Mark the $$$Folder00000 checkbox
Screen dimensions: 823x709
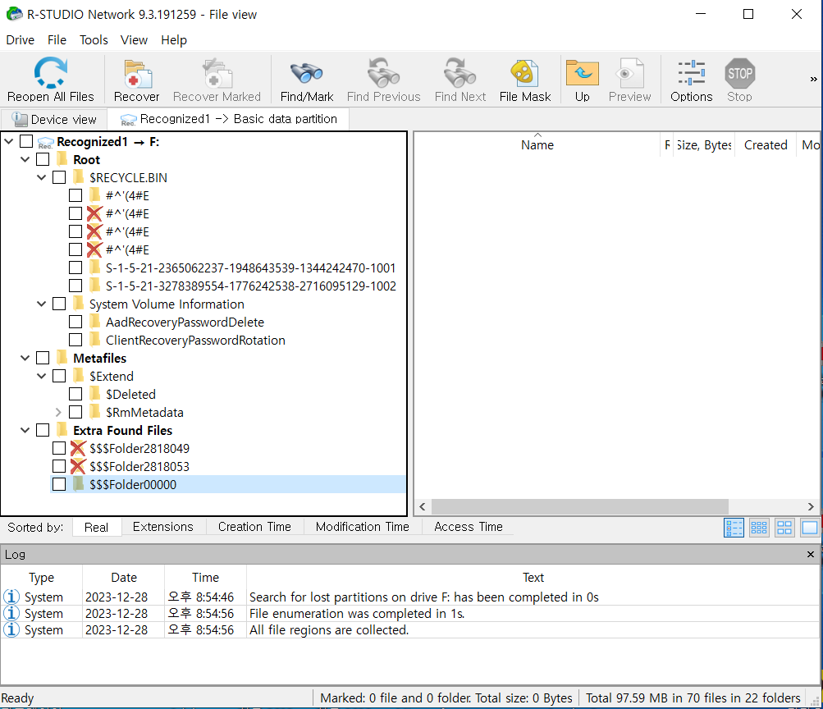pos(59,484)
